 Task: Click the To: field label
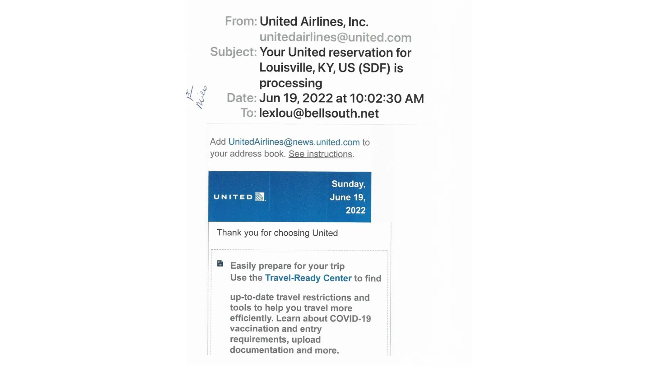click(x=248, y=113)
